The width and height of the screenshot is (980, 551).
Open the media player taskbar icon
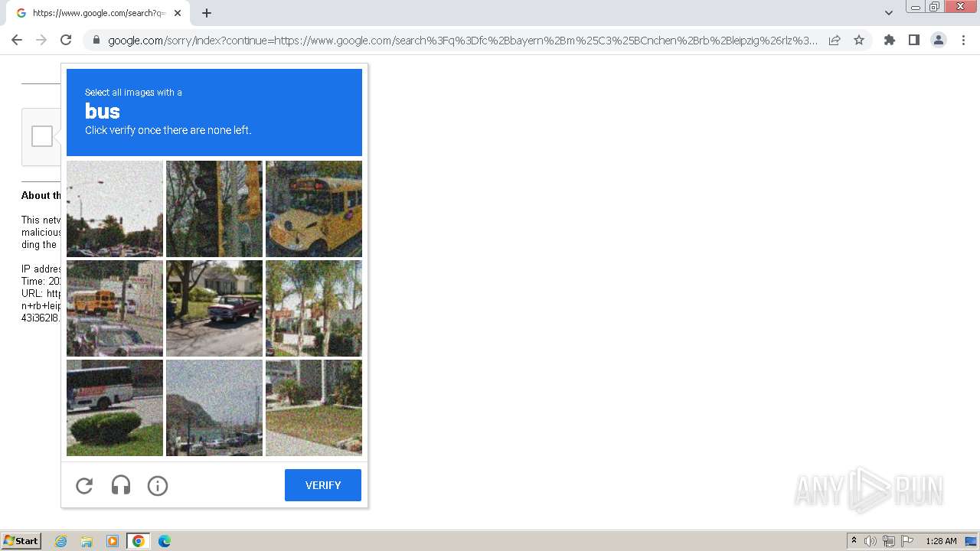pos(113,541)
